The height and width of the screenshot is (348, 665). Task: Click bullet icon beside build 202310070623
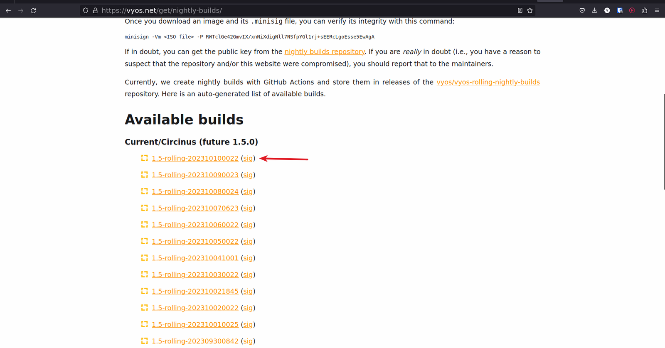coord(144,208)
